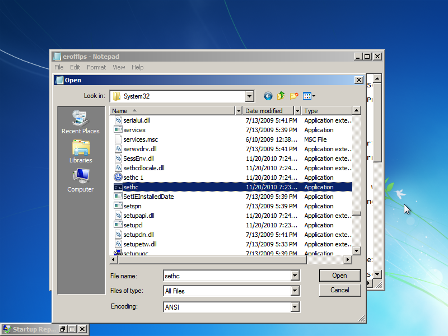Select the services.msc file
This screenshot has height=336, width=448.
tap(141, 139)
